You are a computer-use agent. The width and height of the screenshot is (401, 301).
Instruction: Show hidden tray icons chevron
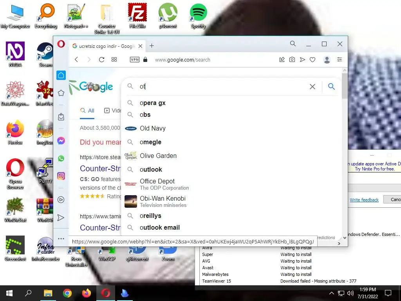pyautogui.click(x=331, y=293)
